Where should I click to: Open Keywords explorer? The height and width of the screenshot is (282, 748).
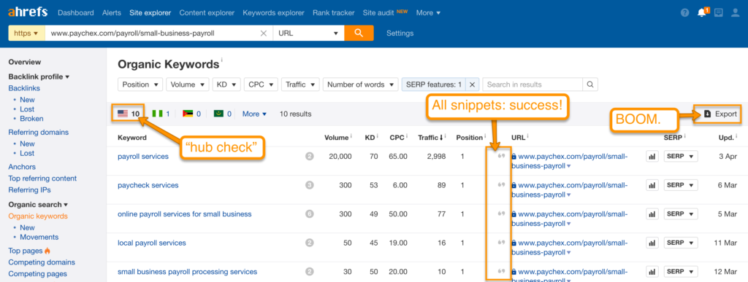pyautogui.click(x=273, y=13)
